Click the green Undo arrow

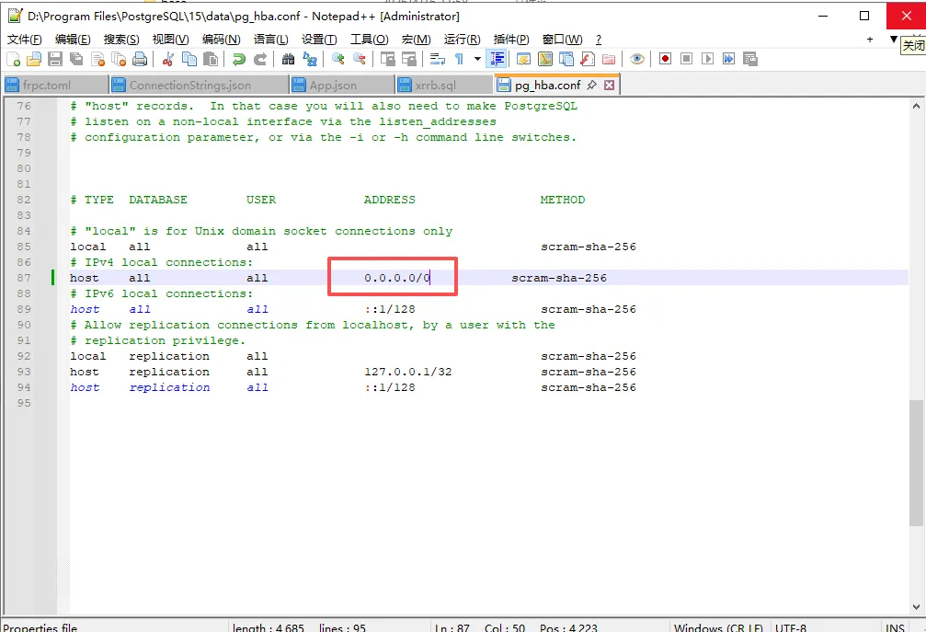click(x=238, y=59)
